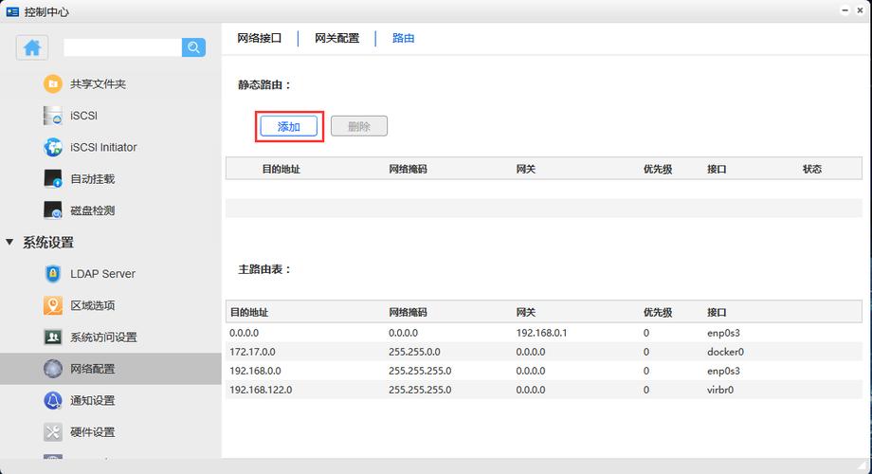Click the 添加 button
This screenshot has width=872, height=474.
pos(289,127)
